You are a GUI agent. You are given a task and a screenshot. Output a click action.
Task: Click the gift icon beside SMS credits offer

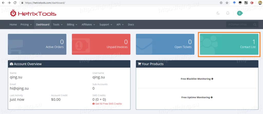pyautogui.click(x=93, y=104)
